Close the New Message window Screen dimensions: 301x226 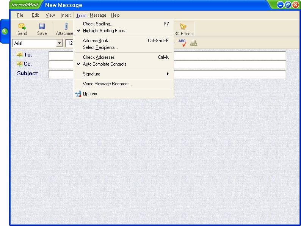(x=295, y=5)
